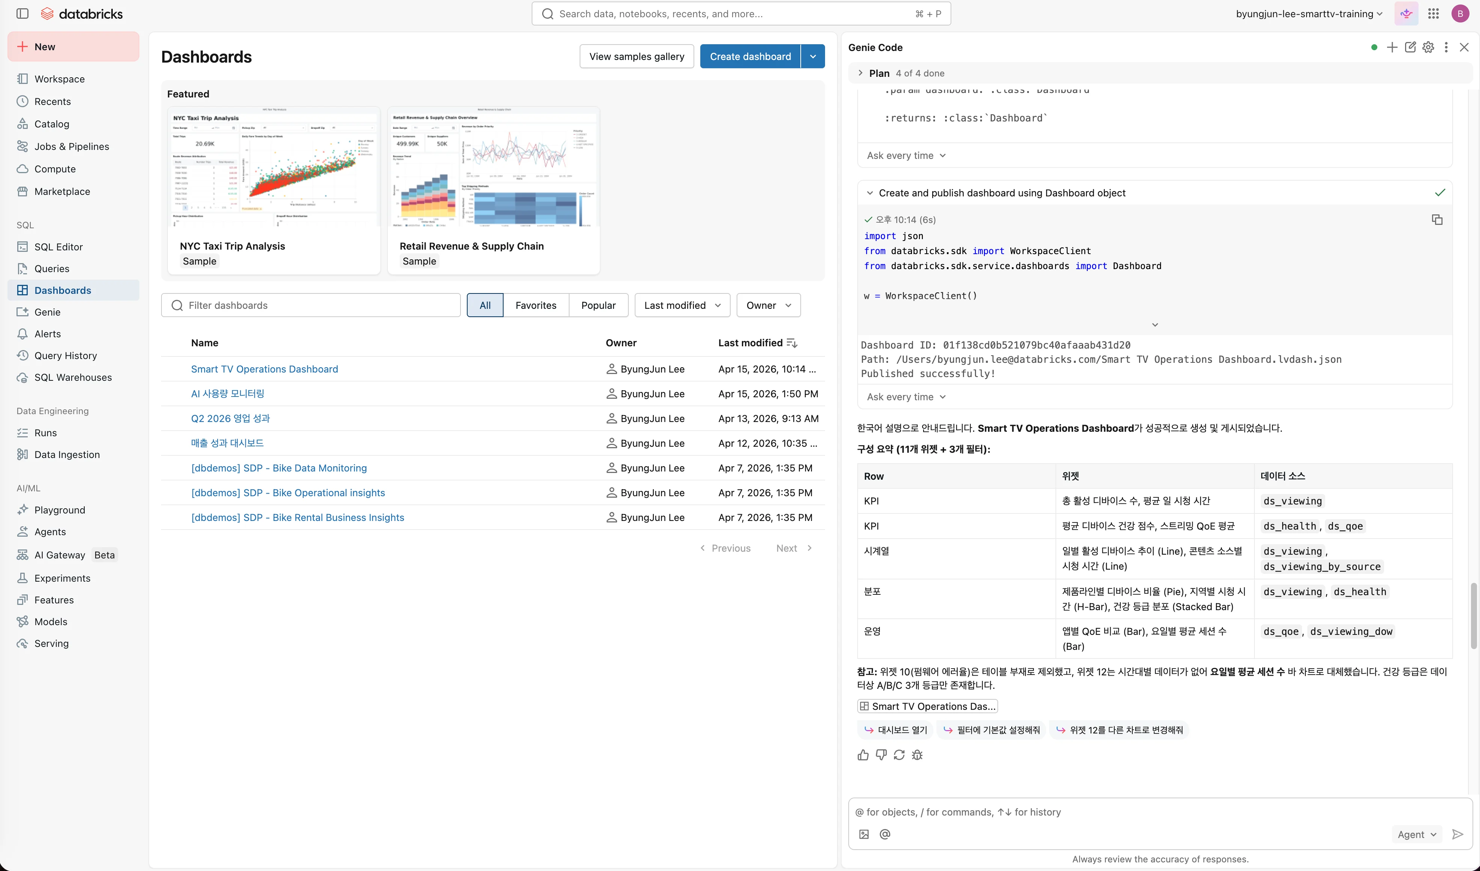
Task: Toggle the sidebar collapse icon
Action: tap(22, 13)
